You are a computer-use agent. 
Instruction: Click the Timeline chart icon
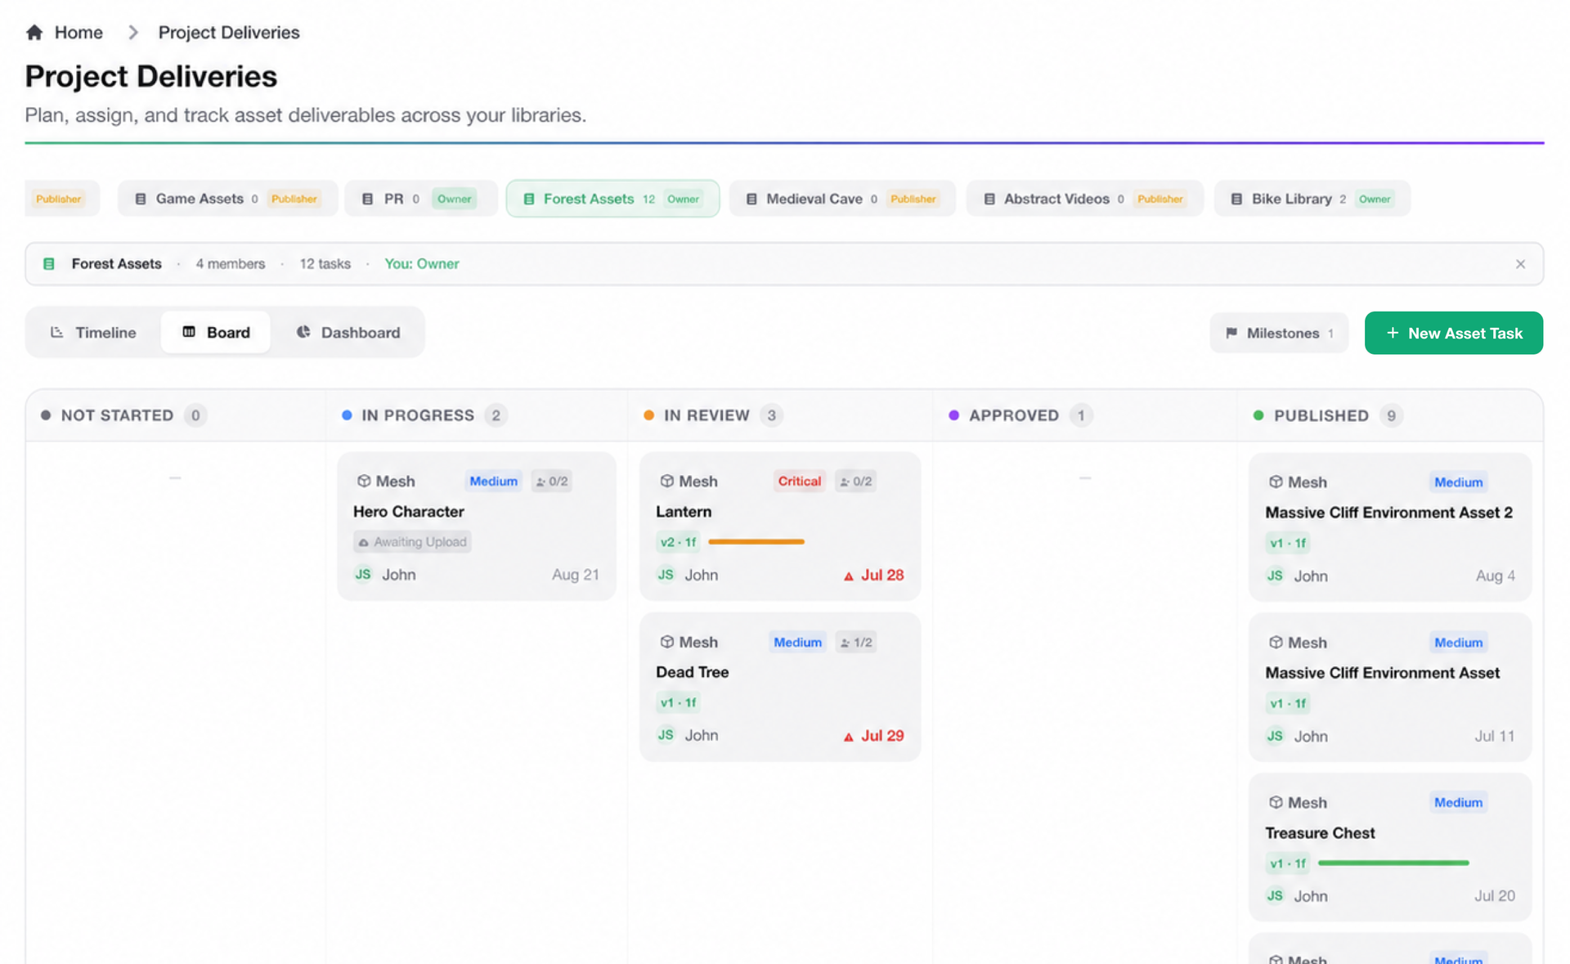click(x=56, y=332)
